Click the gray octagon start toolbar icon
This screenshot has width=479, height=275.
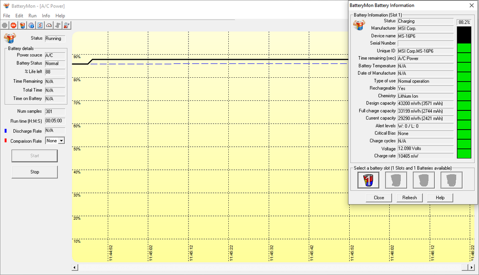5,25
